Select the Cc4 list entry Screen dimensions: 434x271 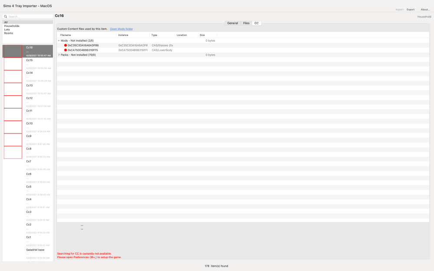[x=28, y=203]
